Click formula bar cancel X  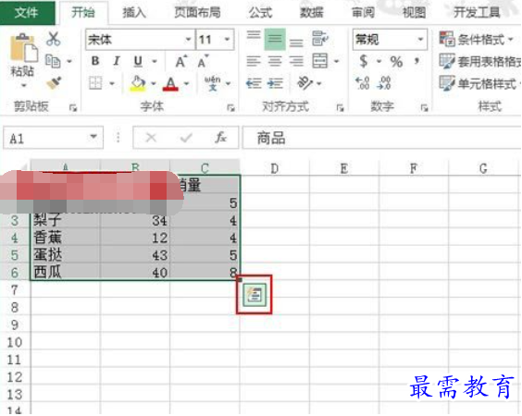151,137
